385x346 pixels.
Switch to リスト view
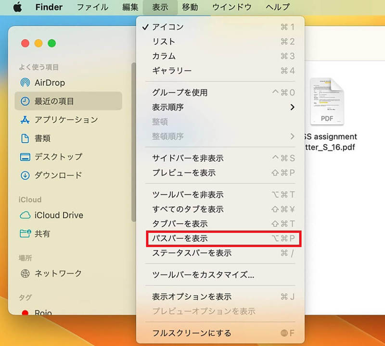click(x=220, y=41)
